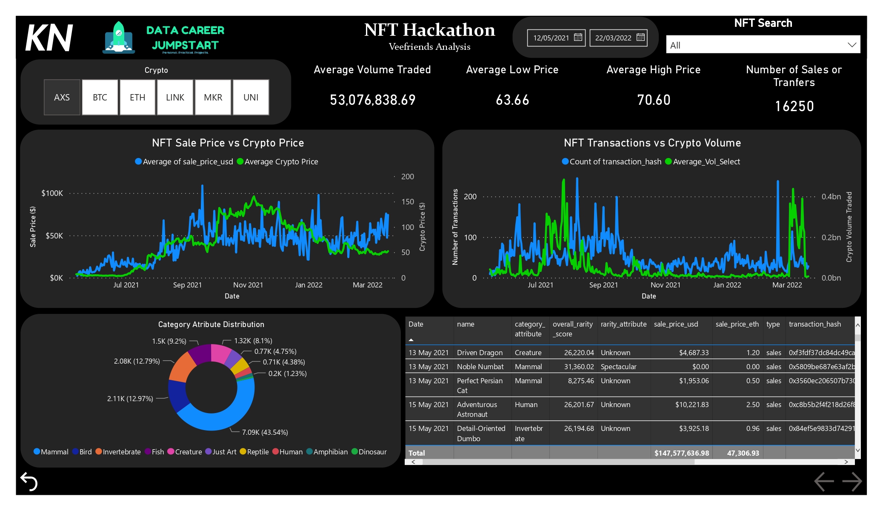Click Creature legend swatch
Screen dimensions: 883x511
[171, 451]
